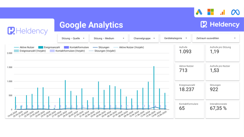Open the Sitzung – Quelle dropdown
This screenshot has height=137, width=244.
click(73, 38)
